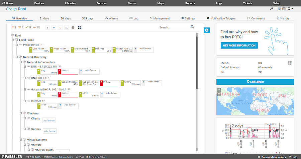Open the dropdown arrow beside refresh icon

click(x=293, y=9)
